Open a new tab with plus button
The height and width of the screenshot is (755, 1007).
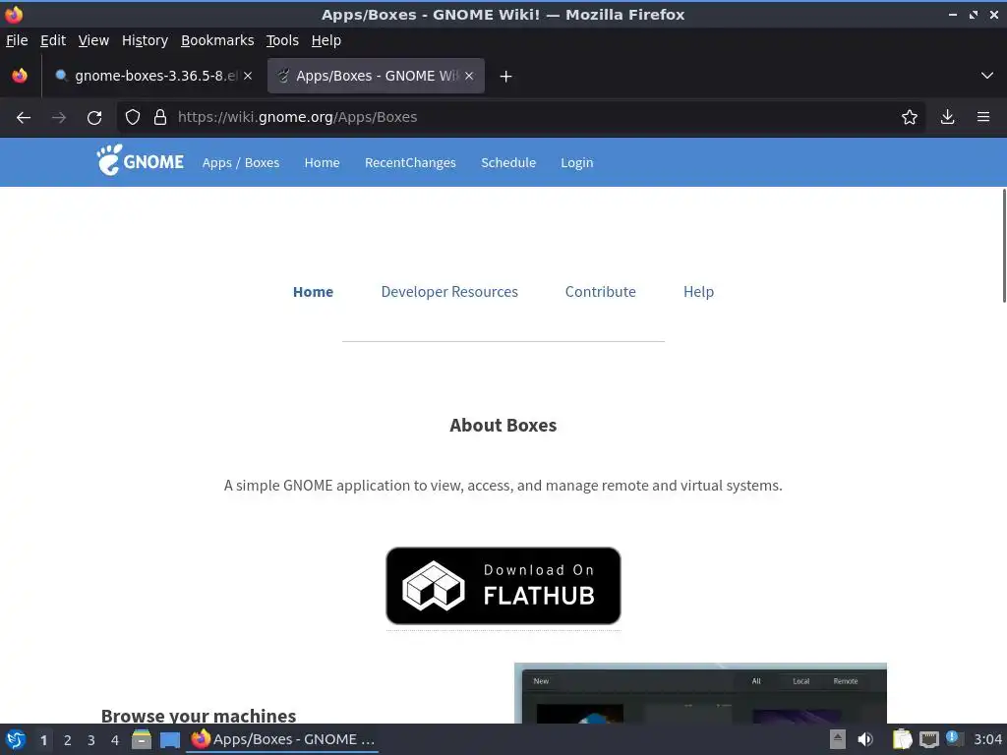tap(506, 77)
